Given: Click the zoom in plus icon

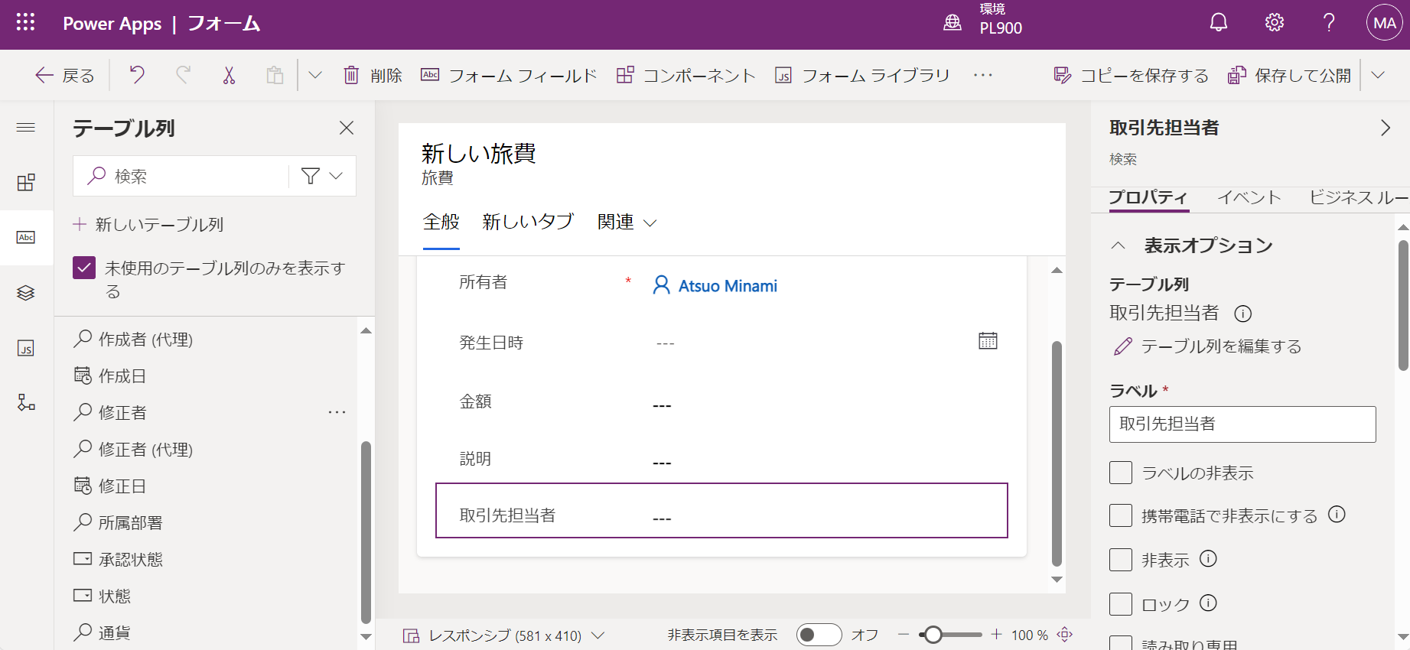Looking at the screenshot, I should click(x=996, y=635).
